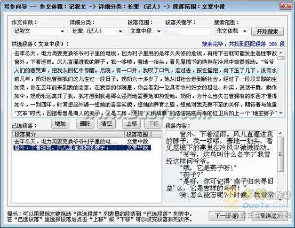Select candidate paragraph starting 去年冬天，电力局
The height and width of the screenshot is (228, 295).
click(146, 54)
